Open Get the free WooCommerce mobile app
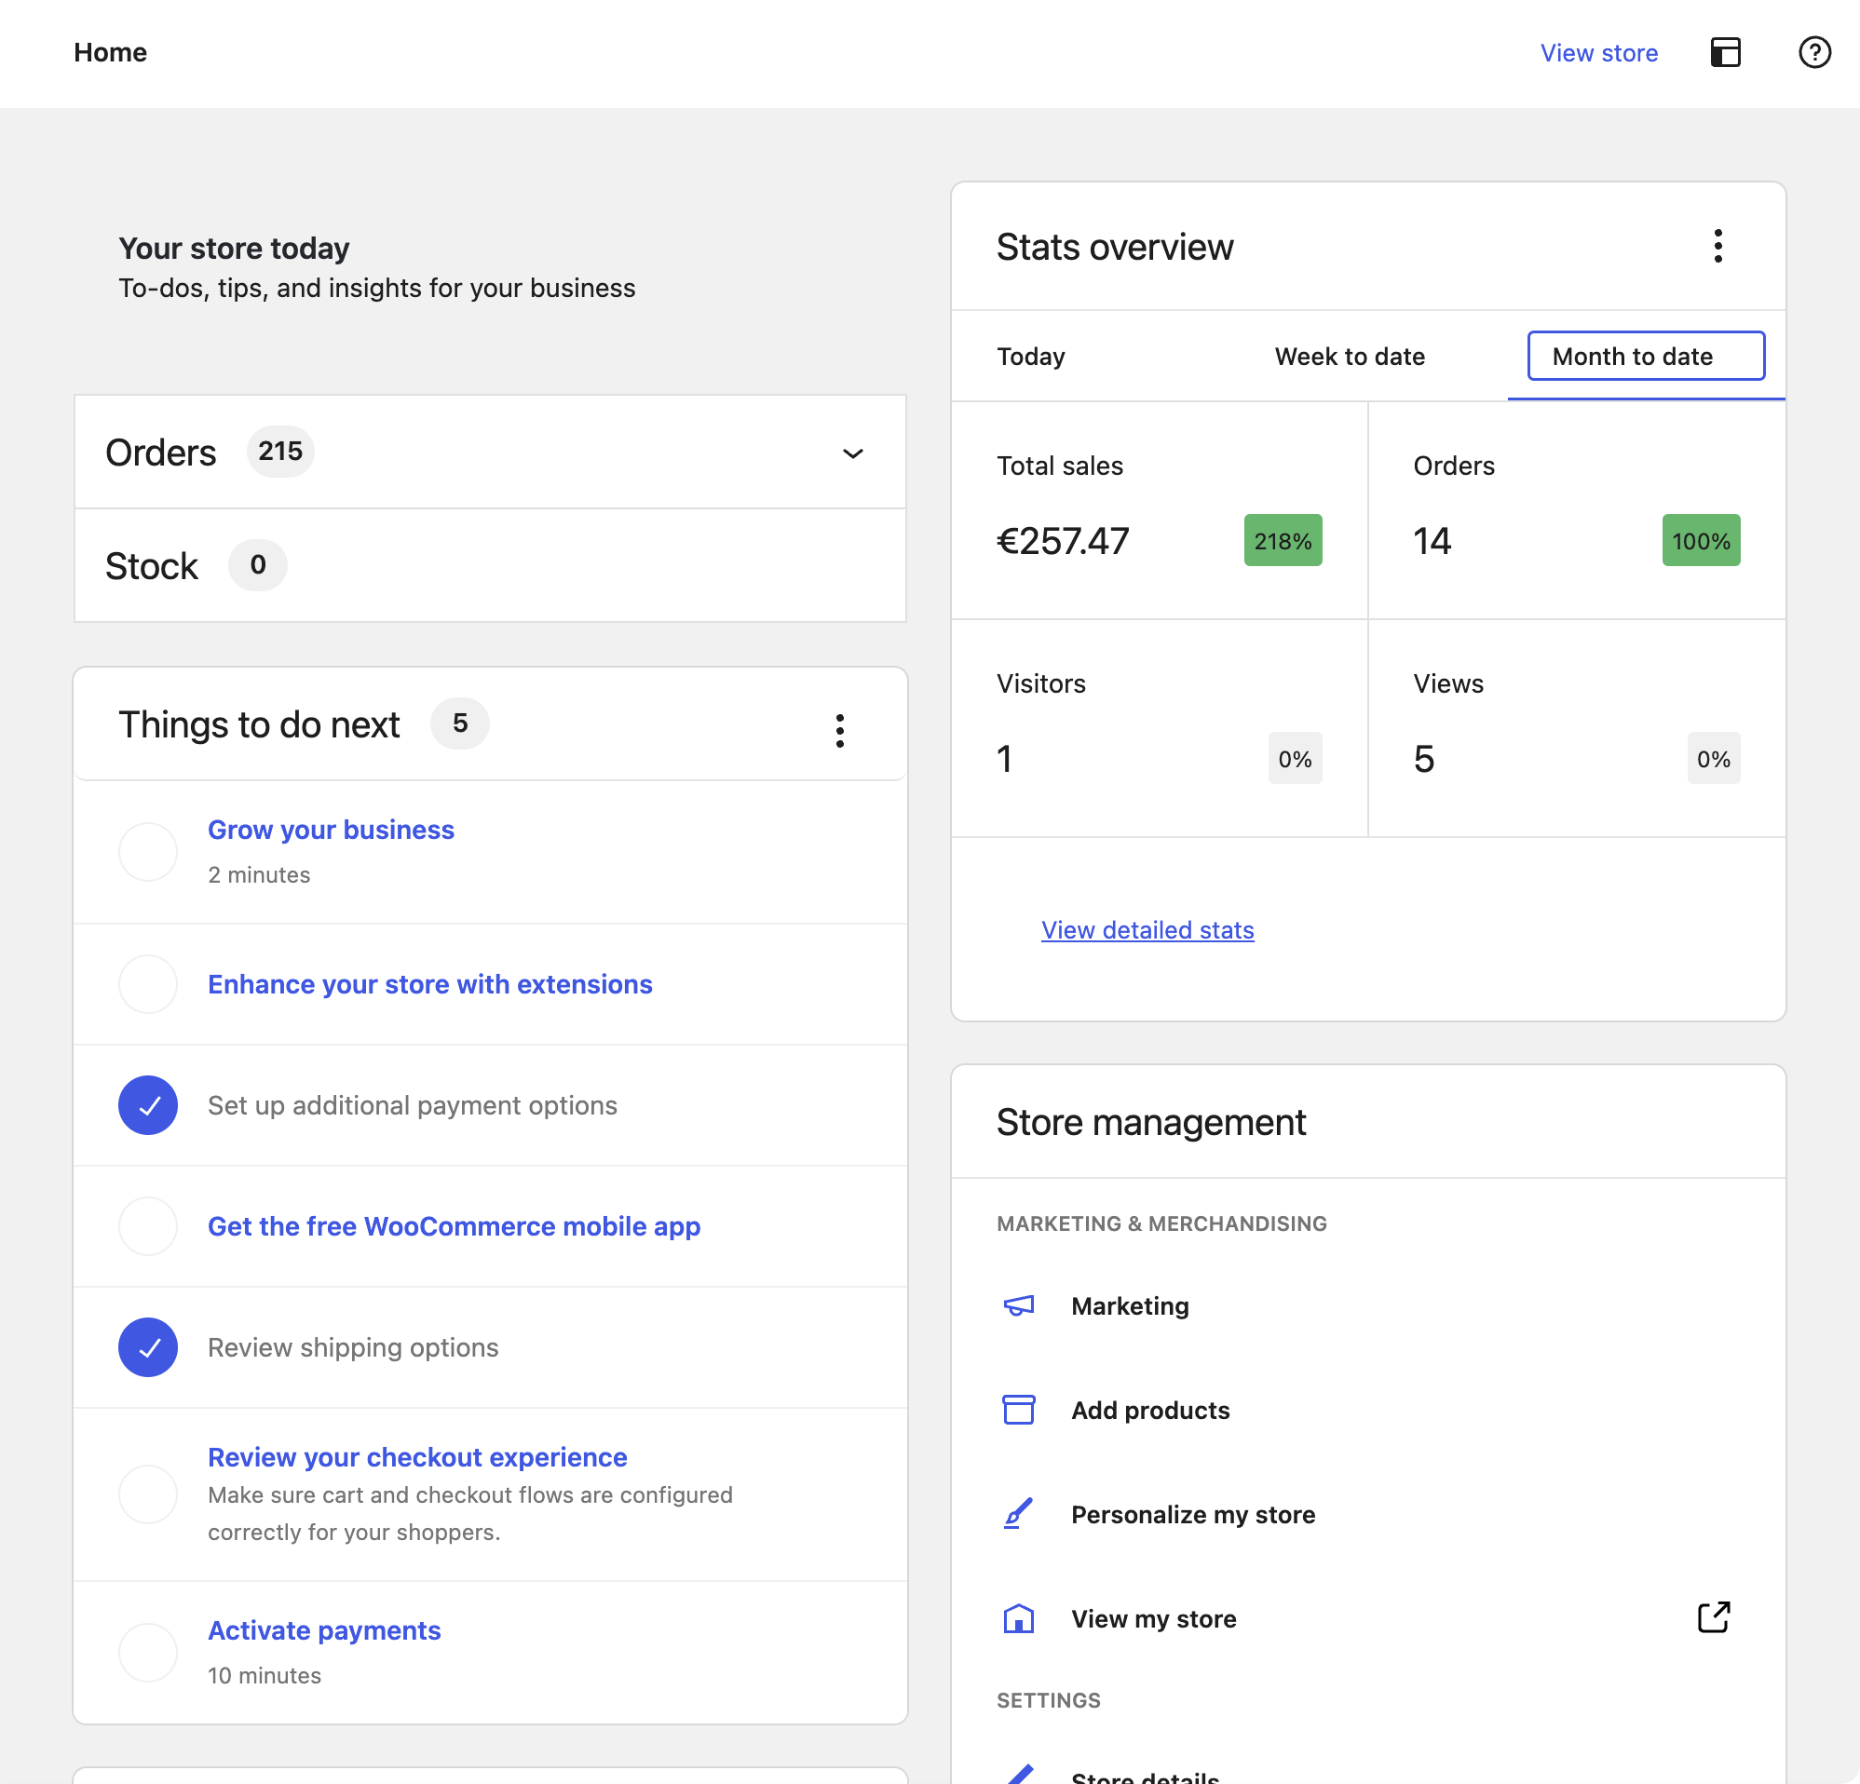The height and width of the screenshot is (1784, 1860). [454, 1225]
